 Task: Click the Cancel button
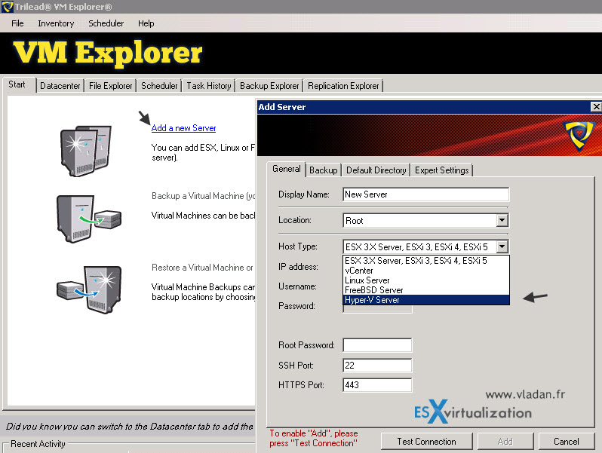[x=567, y=442]
